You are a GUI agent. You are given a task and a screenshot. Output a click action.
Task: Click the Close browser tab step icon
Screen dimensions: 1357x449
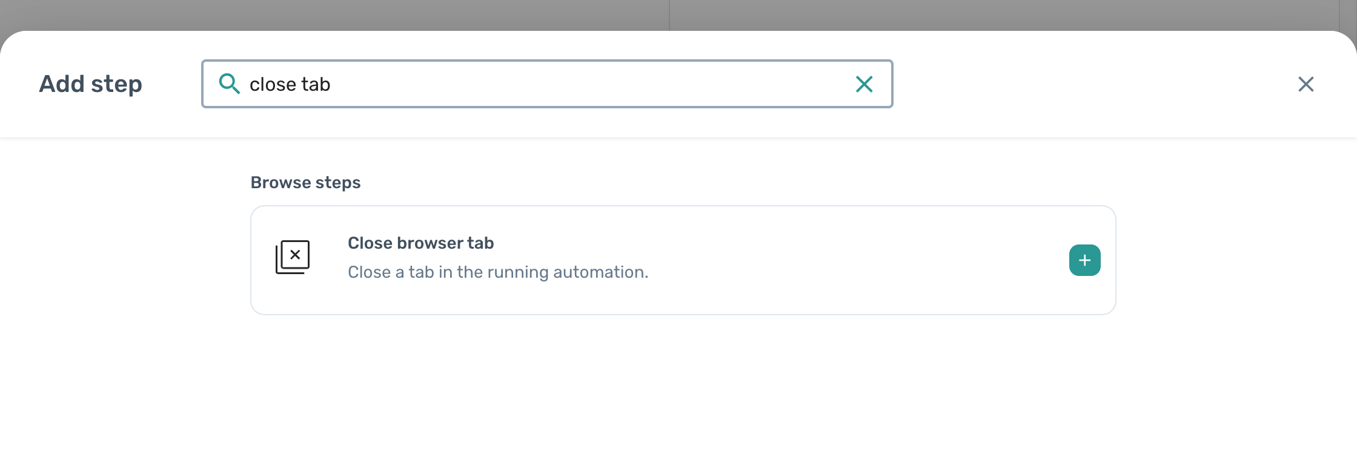tap(293, 257)
